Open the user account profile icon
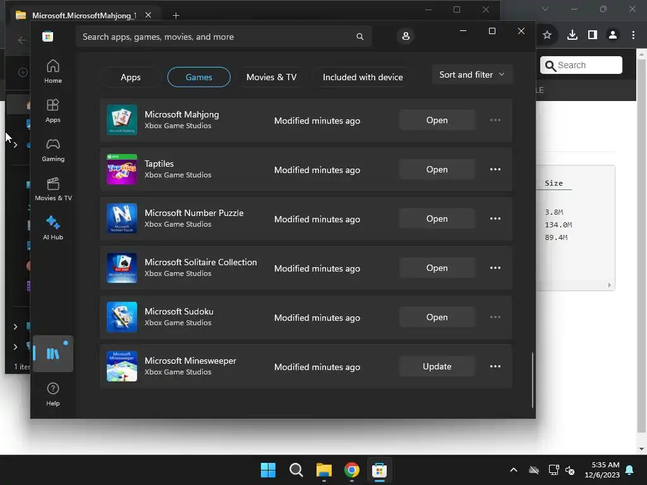 tap(406, 36)
